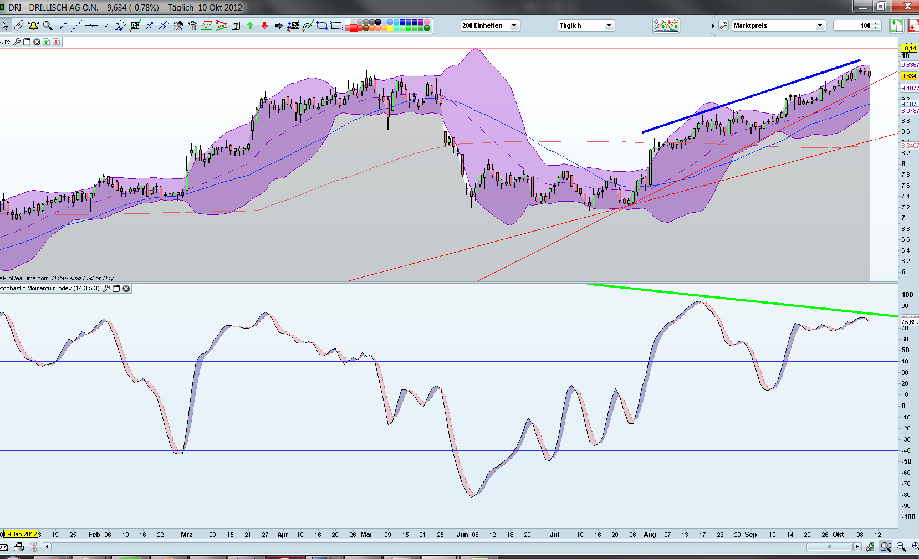The height and width of the screenshot is (559, 919).
Task: Select the Fibonacci arcs tool
Action: [308, 25]
